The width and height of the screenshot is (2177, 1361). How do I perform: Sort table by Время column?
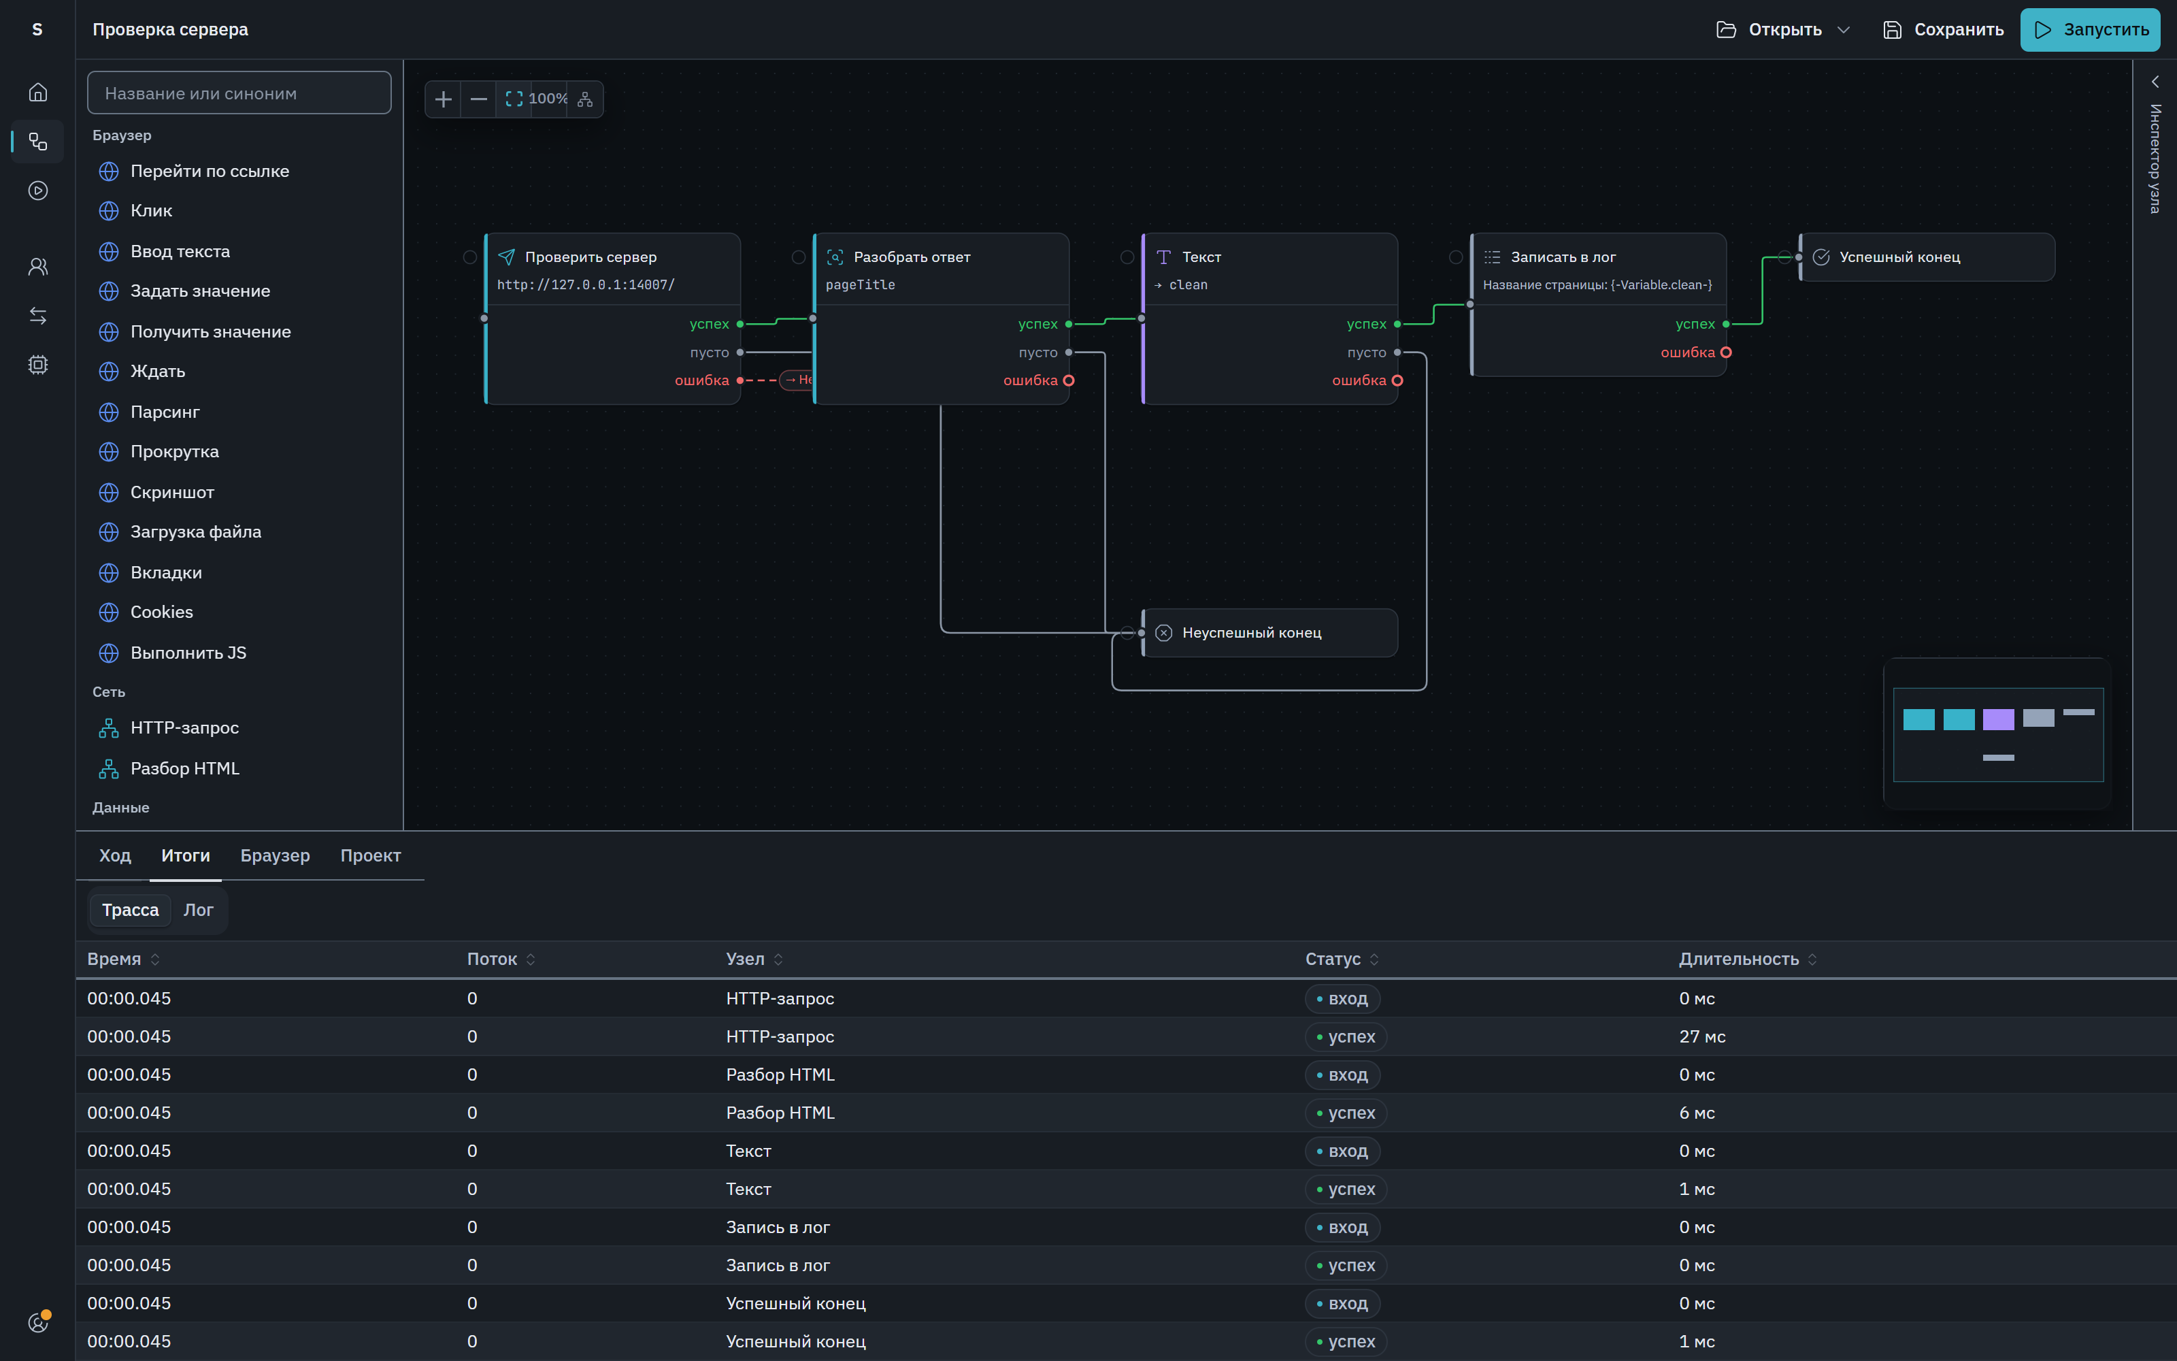123,960
